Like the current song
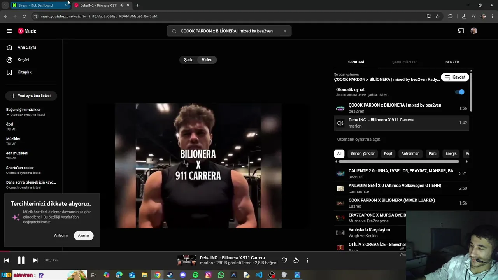Image resolution: width=498 pixels, height=280 pixels. click(296, 260)
